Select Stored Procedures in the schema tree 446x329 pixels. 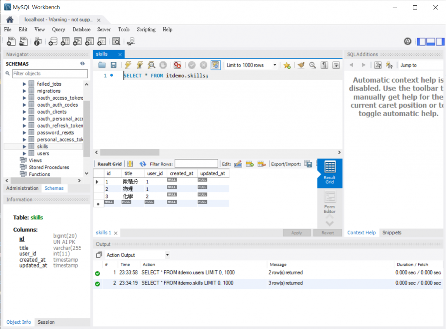tap(49, 168)
